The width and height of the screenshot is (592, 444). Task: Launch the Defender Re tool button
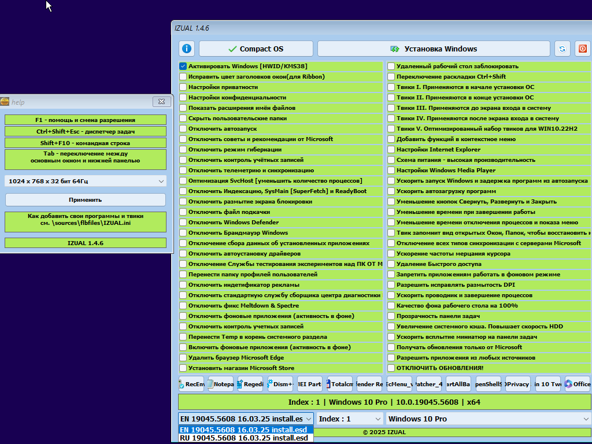coord(369,384)
